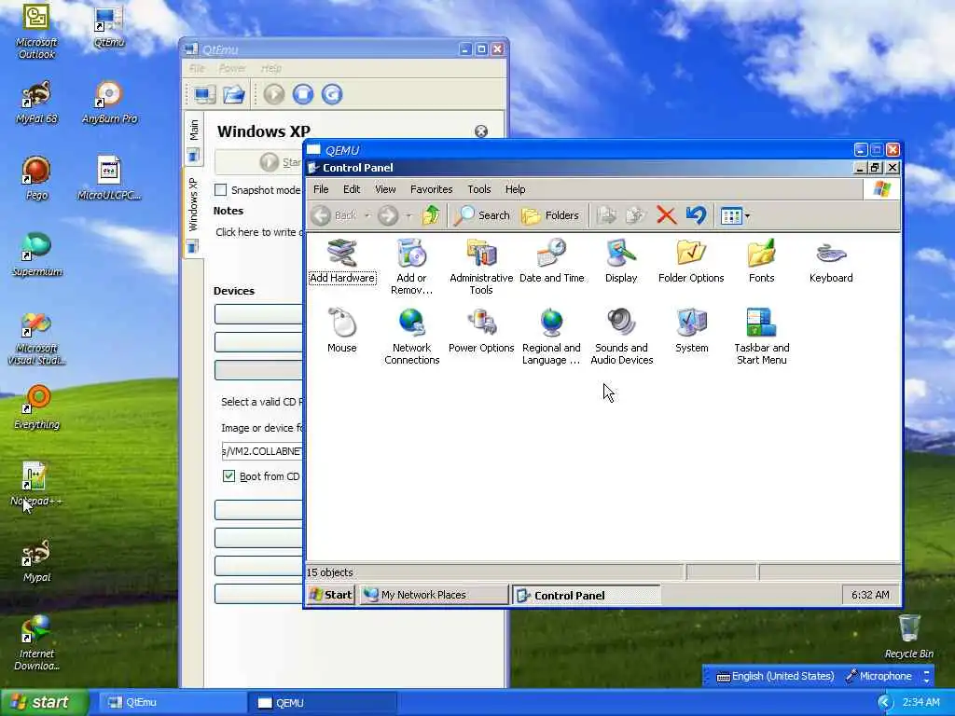Open Control Panel's Help menu

pyautogui.click(x=515, y=189)
